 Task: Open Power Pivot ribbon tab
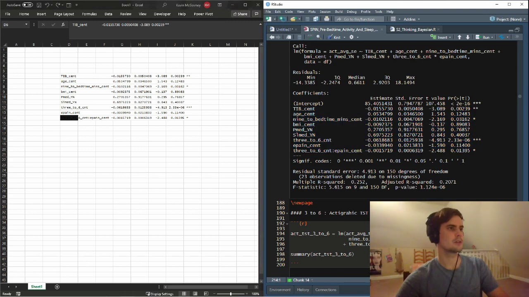(203, 14)
